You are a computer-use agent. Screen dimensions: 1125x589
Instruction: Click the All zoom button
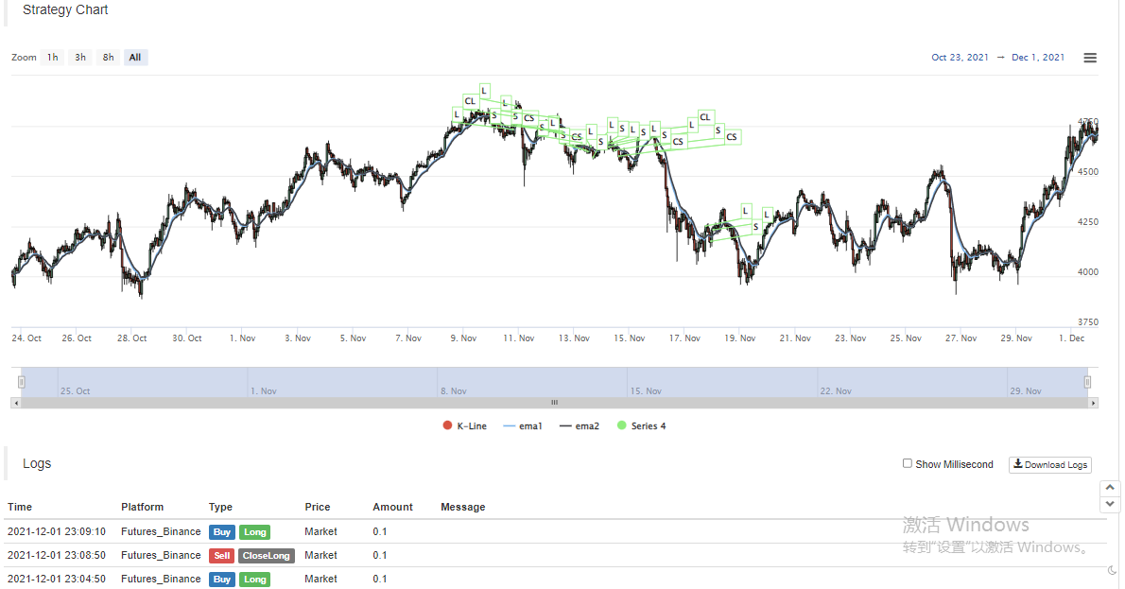click(x=135, y=58)
